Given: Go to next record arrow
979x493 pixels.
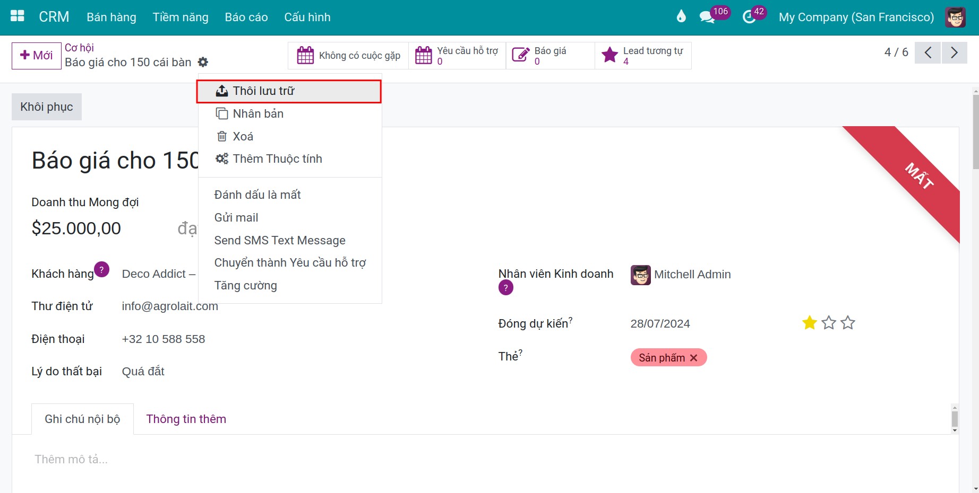Looking at the screenshot, I should [954, 52].
